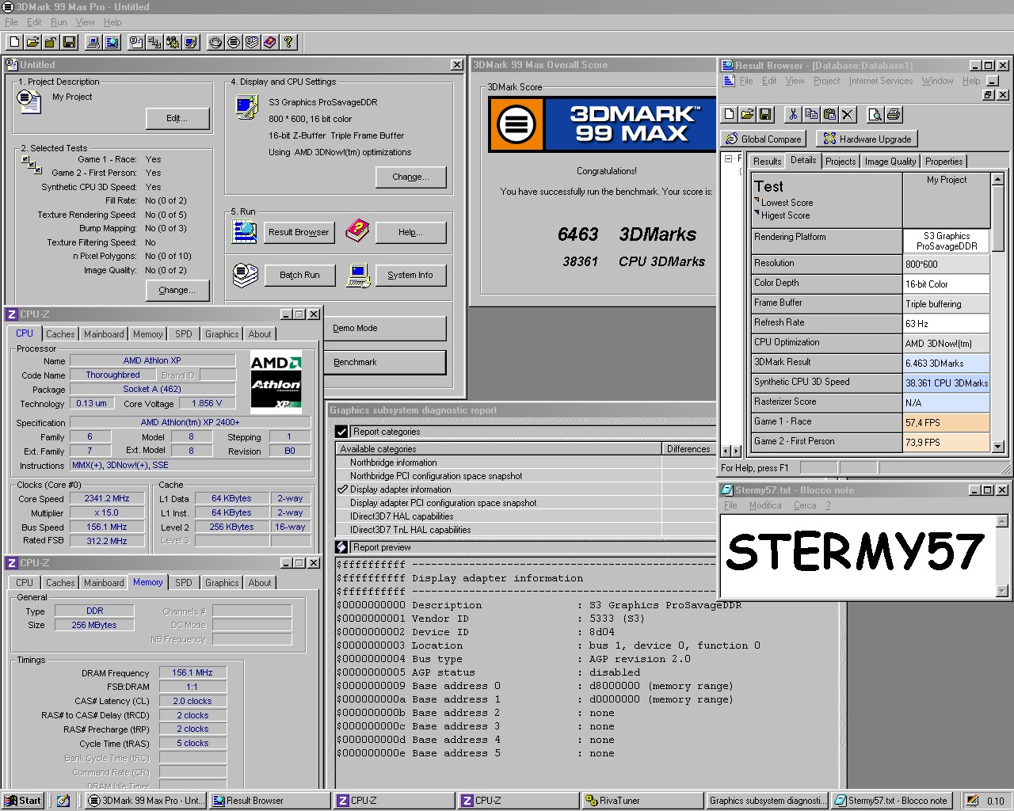Click scroll down arrow in Result Browser details
The width and height of the screenshot is (1014, 811).
998,446
